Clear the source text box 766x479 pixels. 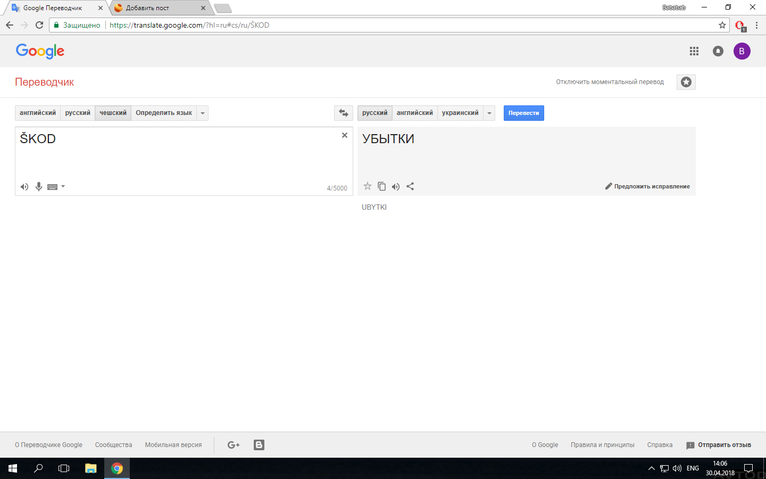(345, 135)
